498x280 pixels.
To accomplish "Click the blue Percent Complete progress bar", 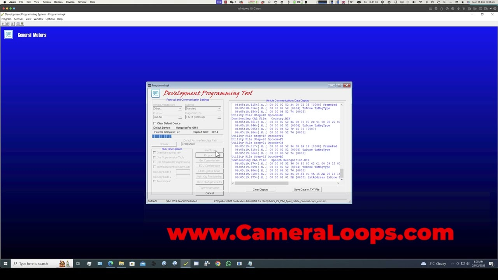I will pos(162,136).
